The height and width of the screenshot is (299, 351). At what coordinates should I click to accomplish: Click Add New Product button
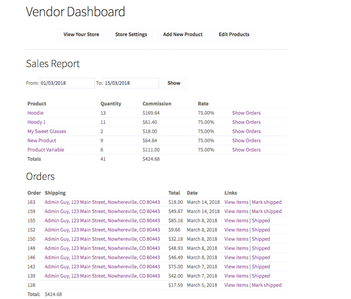[183, 34]
